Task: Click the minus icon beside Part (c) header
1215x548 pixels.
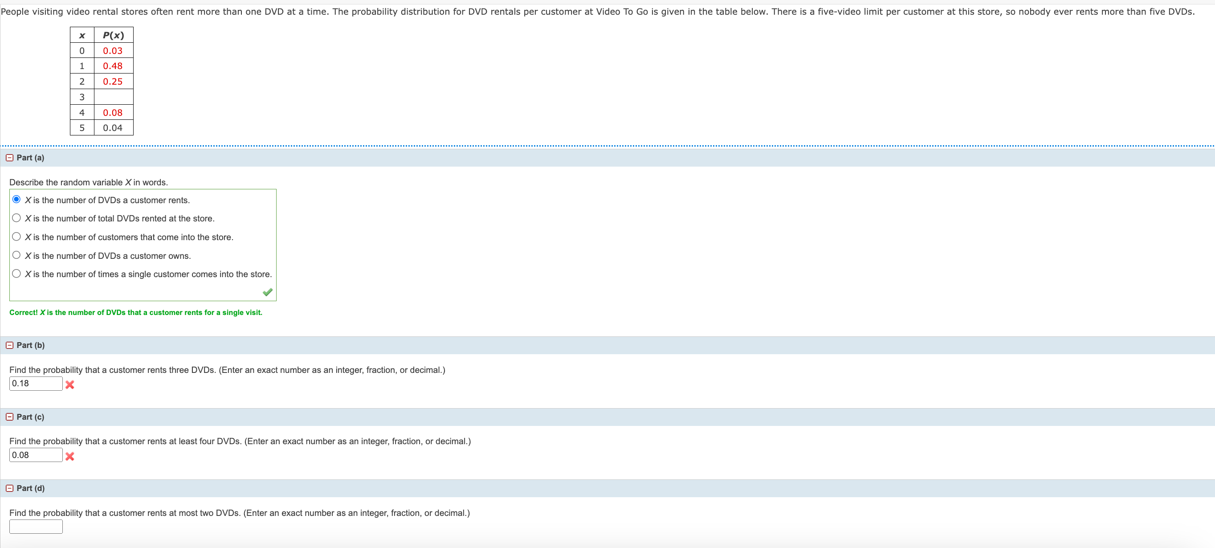Action: [x=9, y=417]
